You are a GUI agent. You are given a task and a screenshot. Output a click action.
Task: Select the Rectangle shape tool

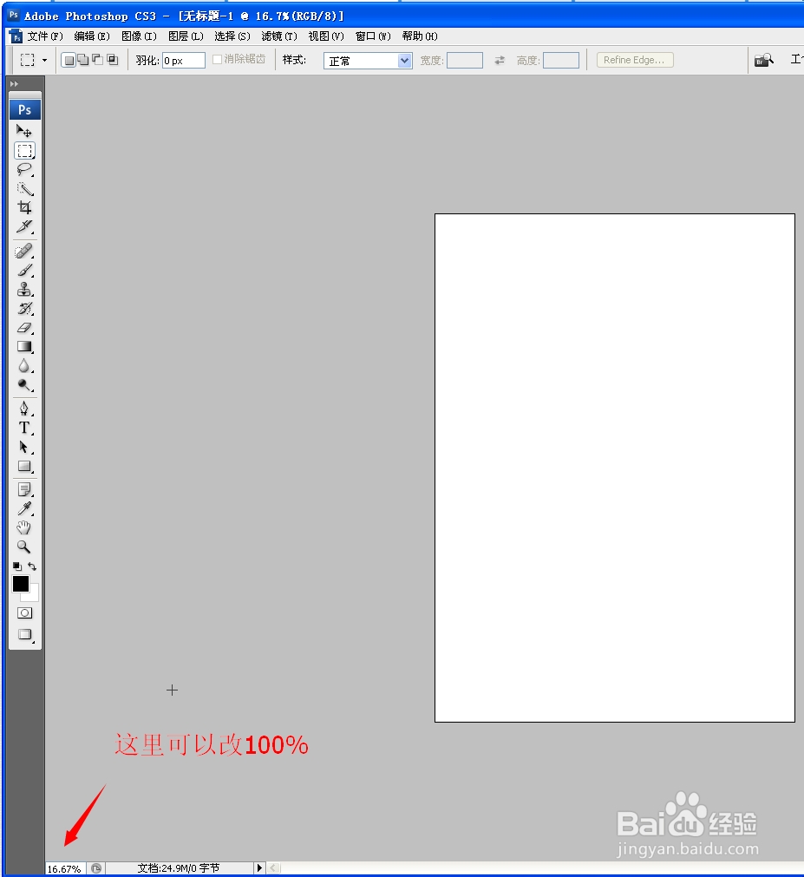(24, 466)
